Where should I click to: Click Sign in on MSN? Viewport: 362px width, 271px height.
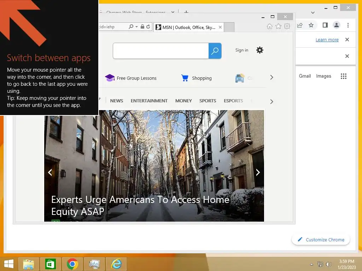coord(242,50)
